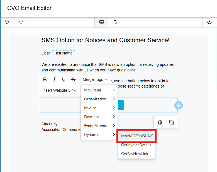Viewport: 217px width, 172px height.
Task: Switch to mobile preview mode
Action: (115, 22)
